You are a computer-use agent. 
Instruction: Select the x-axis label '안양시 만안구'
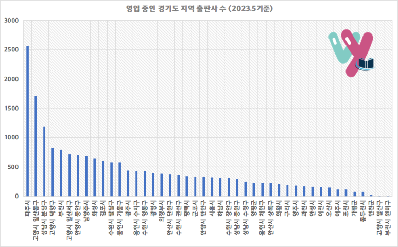203,217
